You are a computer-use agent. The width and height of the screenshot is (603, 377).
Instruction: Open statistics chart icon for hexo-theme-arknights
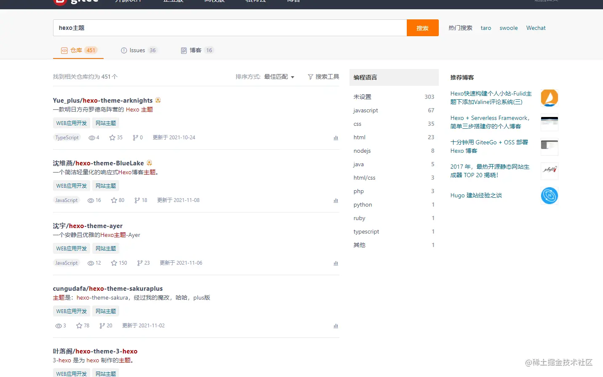336,138
